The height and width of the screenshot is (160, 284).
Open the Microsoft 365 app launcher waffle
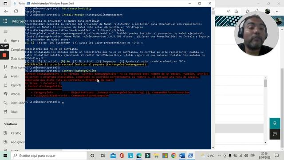pos(5,21)
